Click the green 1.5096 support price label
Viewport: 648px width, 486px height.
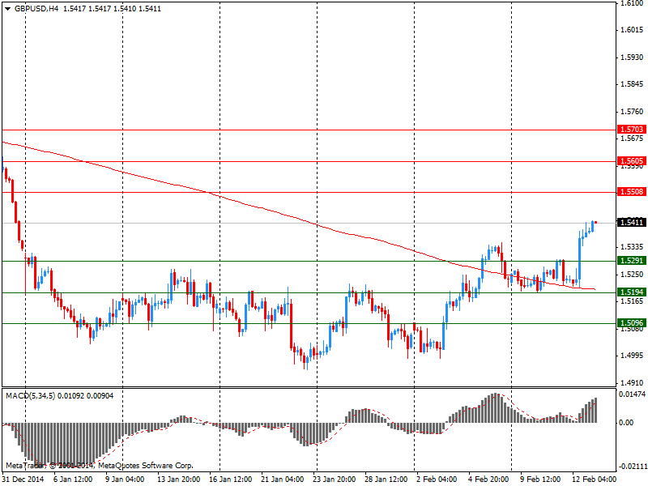click(632, 323)
